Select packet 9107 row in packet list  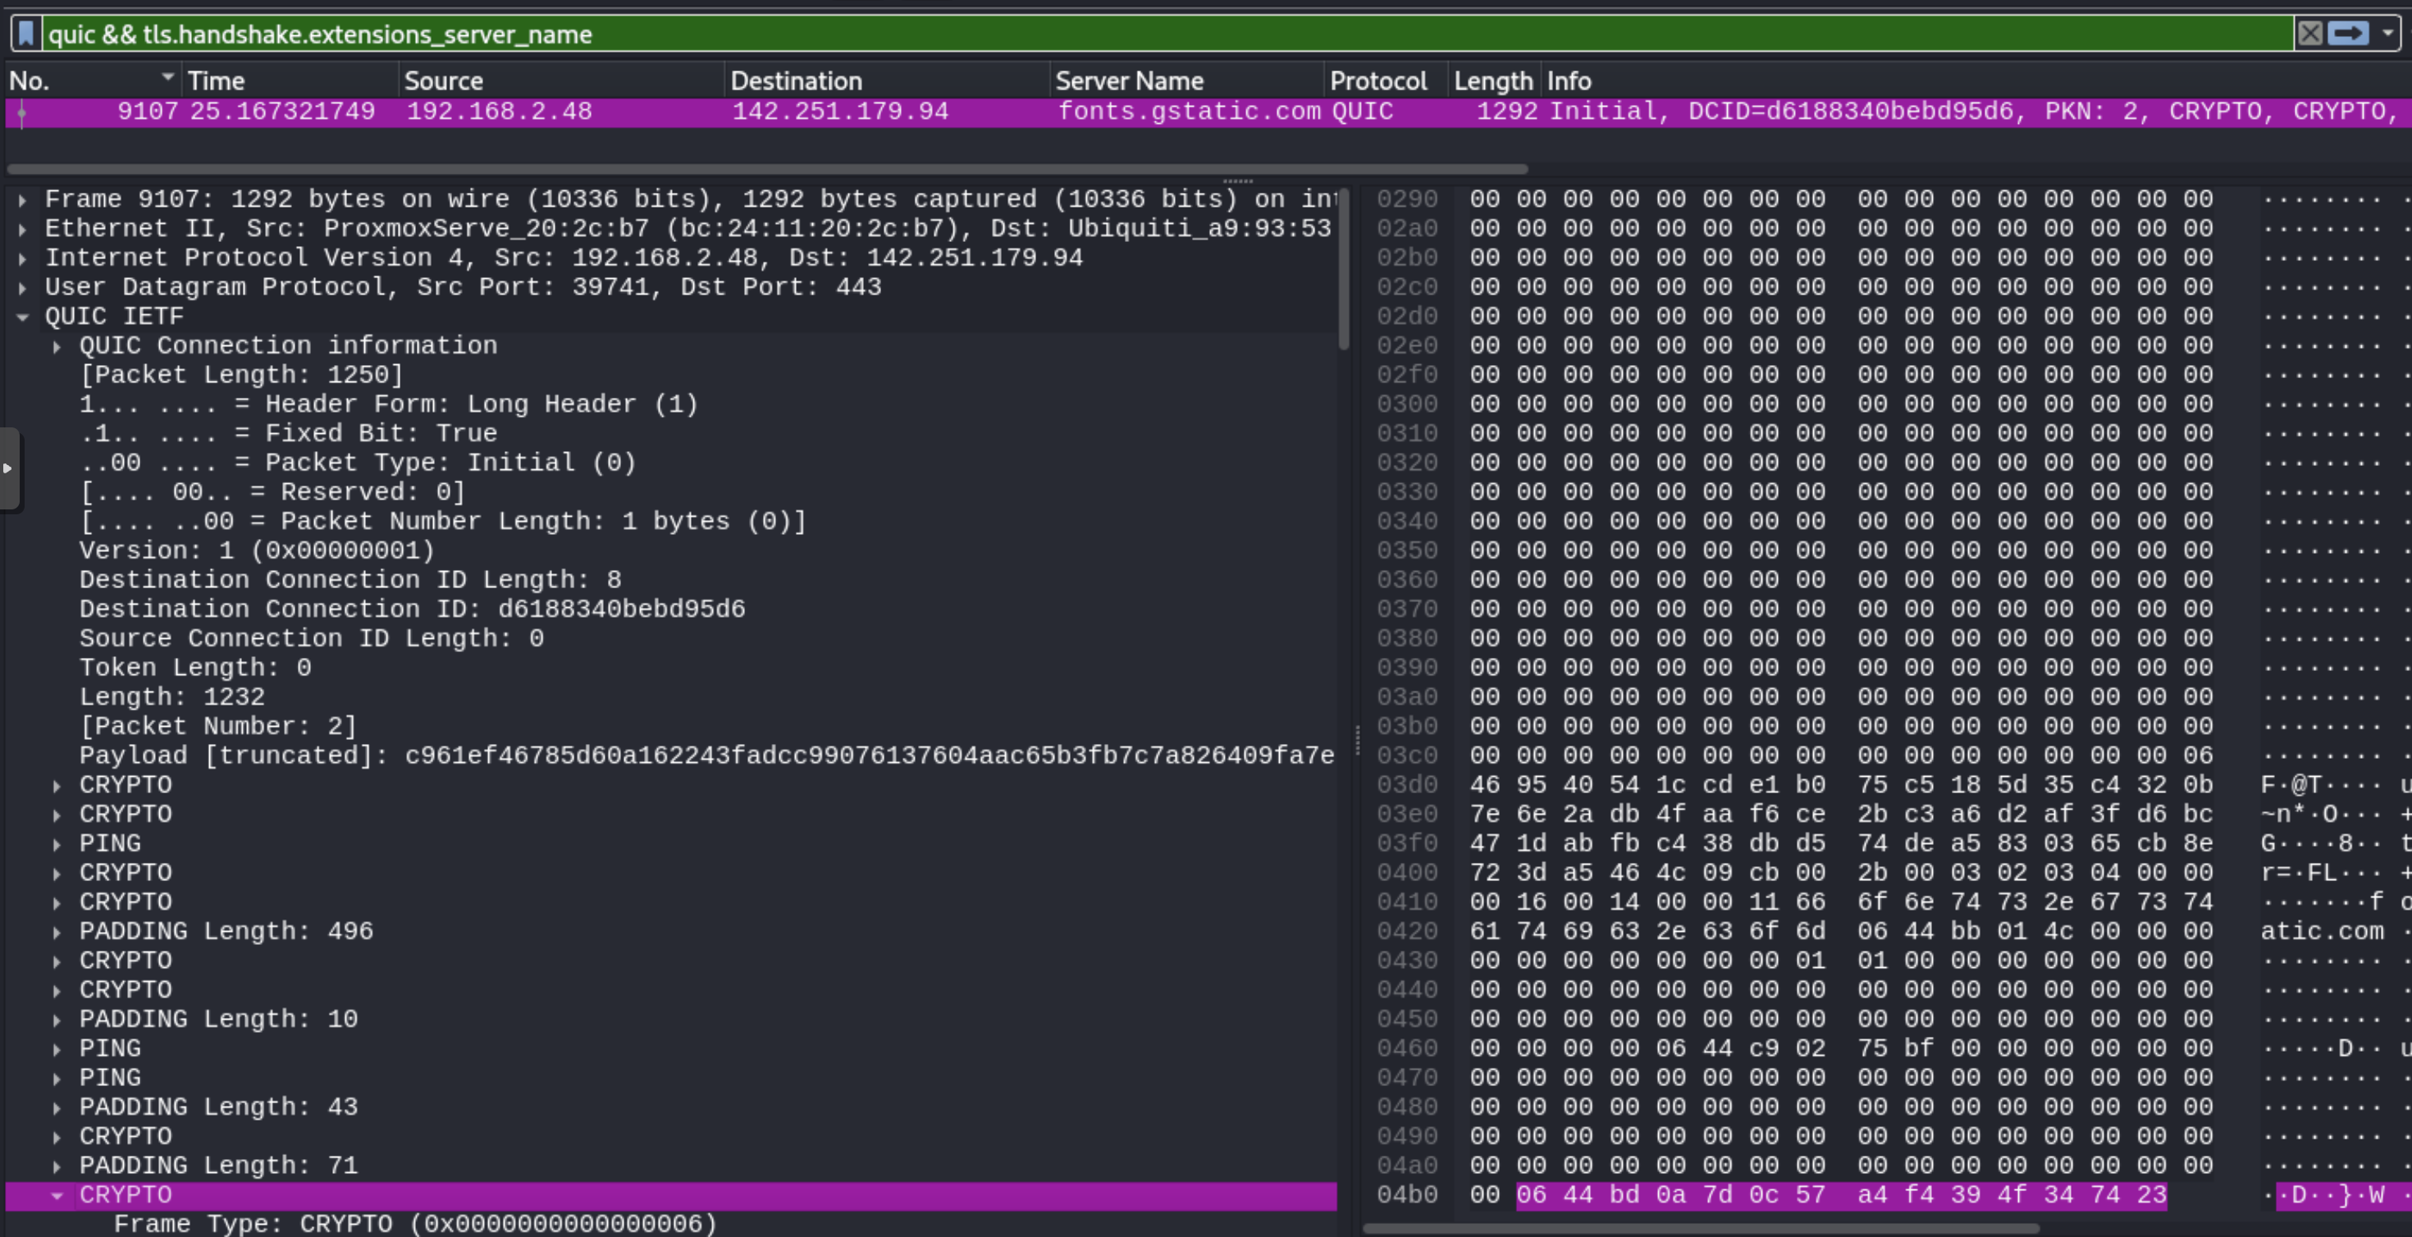[x=1208, y=112]
